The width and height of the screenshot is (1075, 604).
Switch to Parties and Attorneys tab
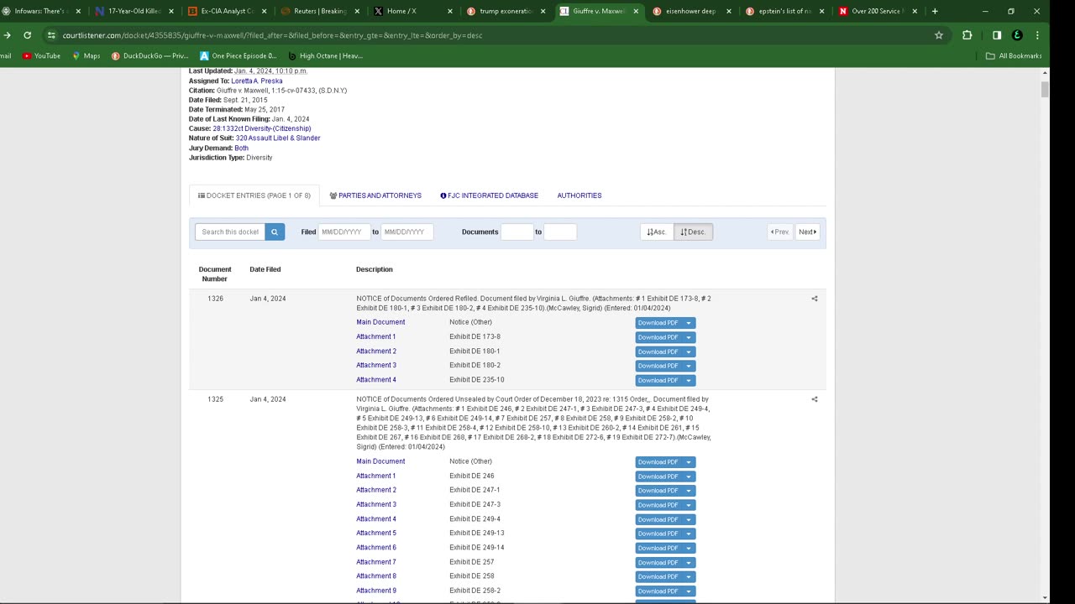(375, 195)
